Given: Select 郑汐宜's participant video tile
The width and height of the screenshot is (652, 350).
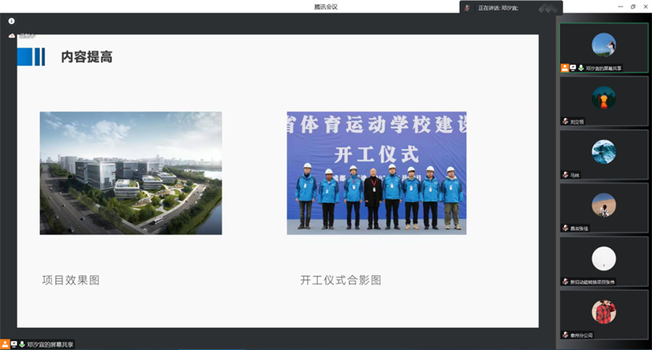Looking at the screenshot, I should click(x=603, y=47).
